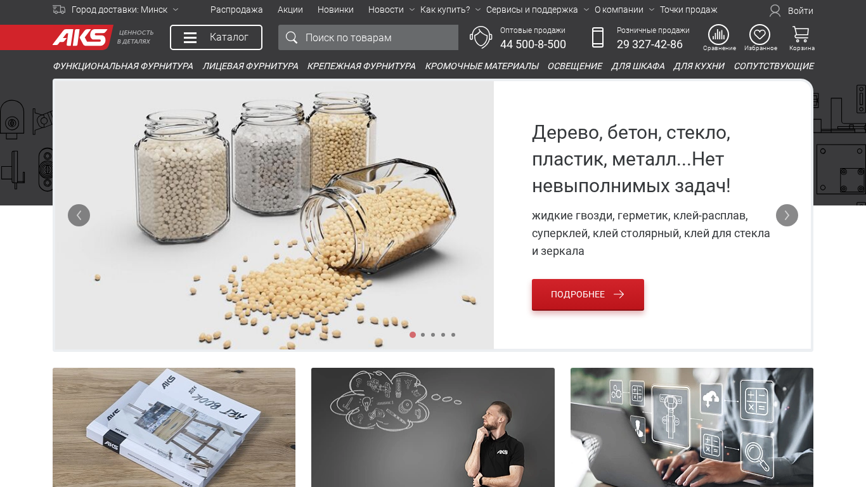Click the Войти user profile icon
This screenshot has width=866, height=487.
click(775, 10)
